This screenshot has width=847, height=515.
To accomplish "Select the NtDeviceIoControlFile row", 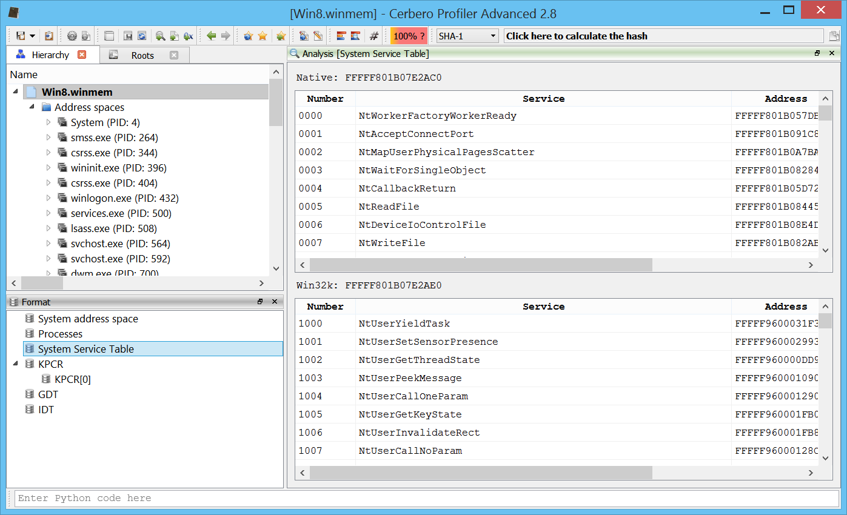I will coord(557,225).
